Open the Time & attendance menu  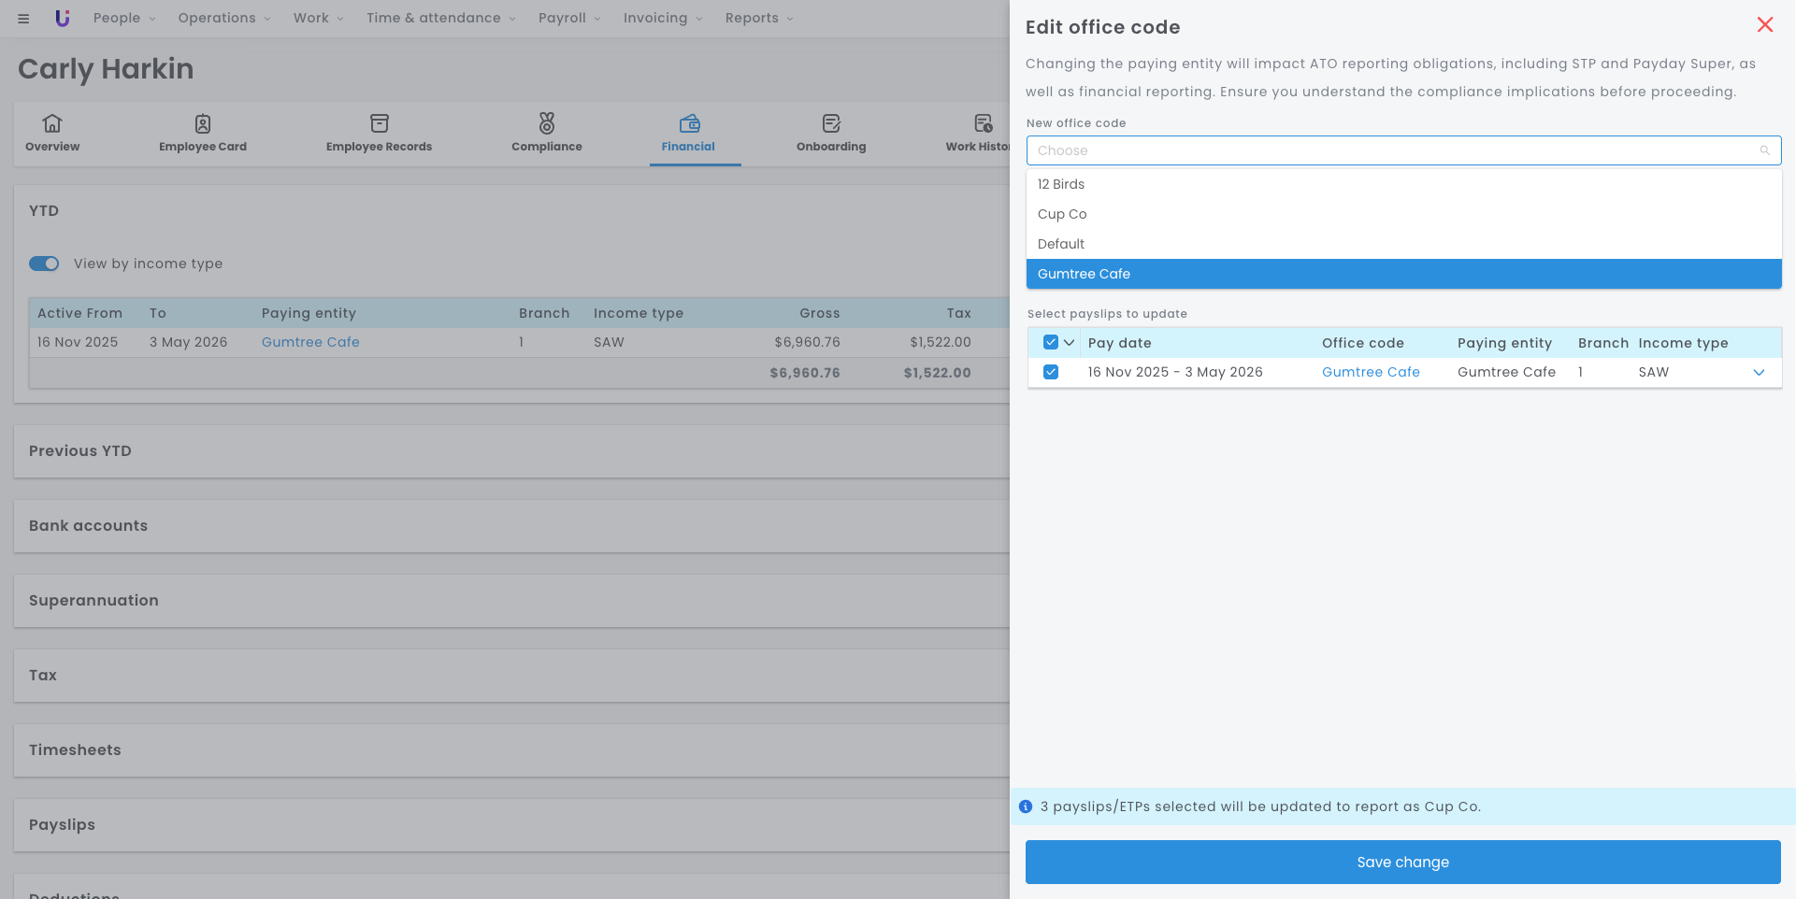point(441,18)
